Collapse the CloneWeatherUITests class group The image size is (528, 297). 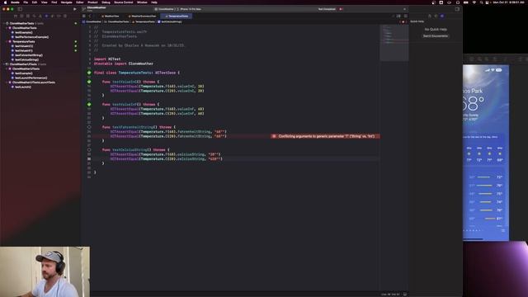(x=7, y=68)
